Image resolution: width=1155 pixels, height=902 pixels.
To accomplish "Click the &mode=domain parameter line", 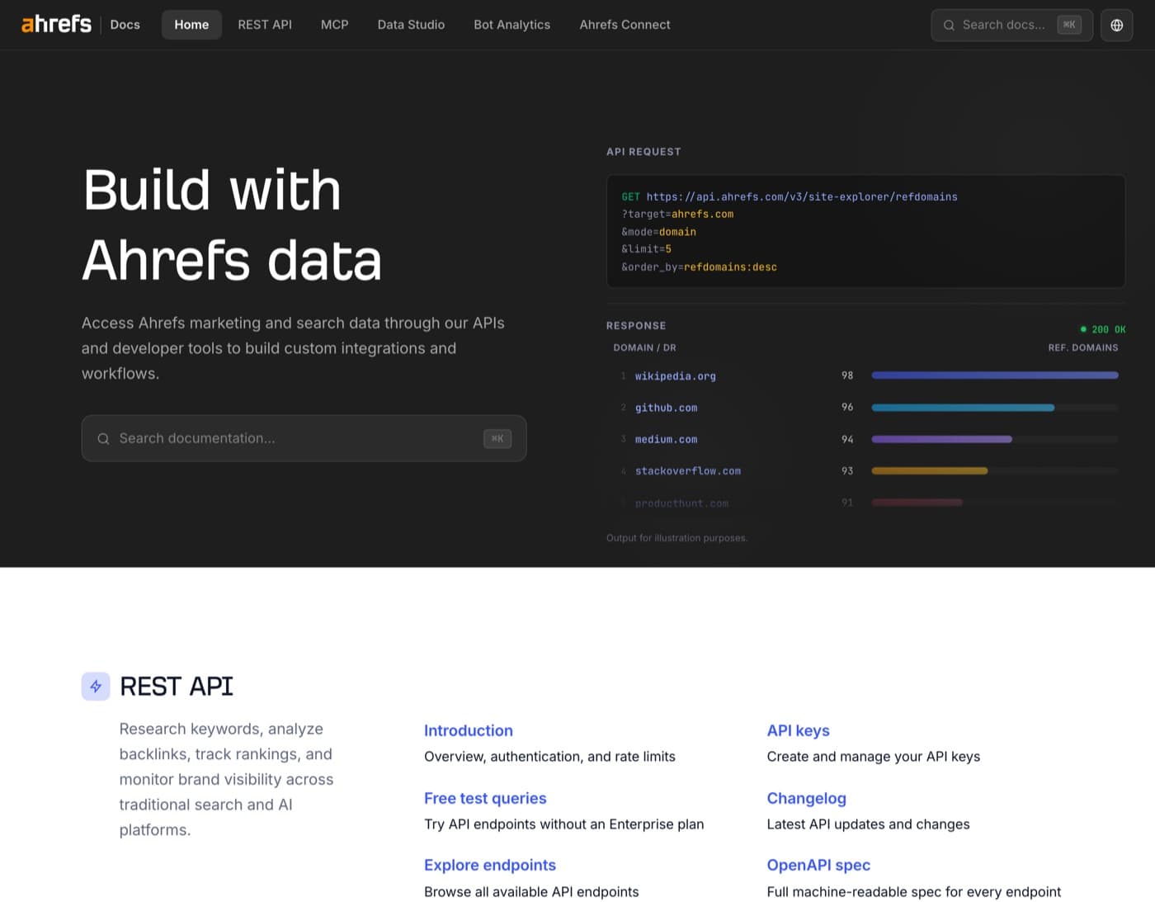I will point(658,232).
